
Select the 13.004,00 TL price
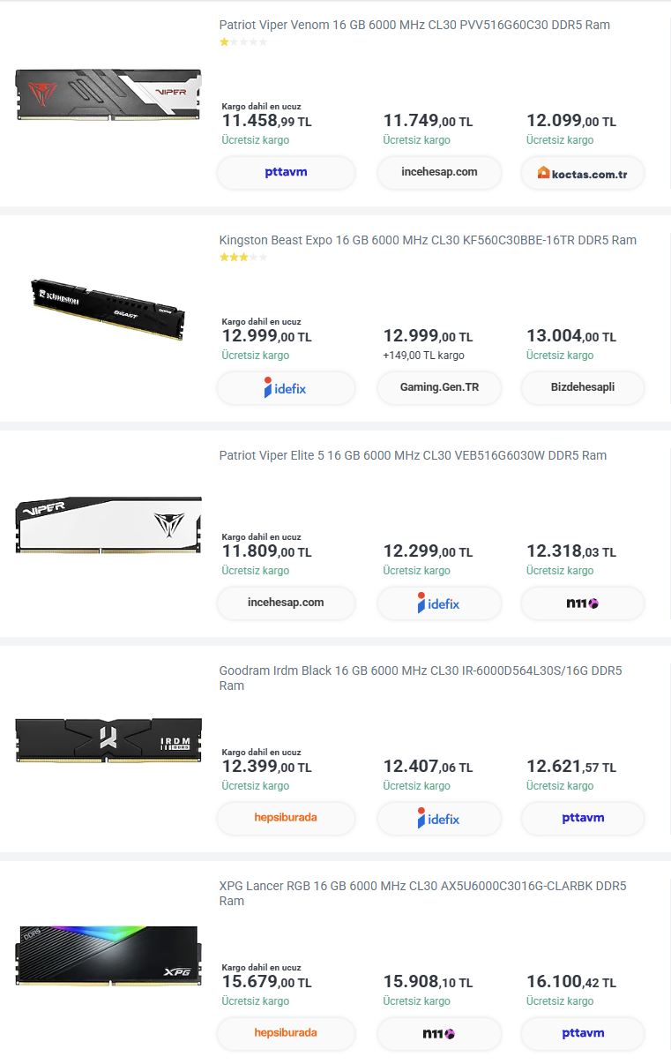(571, 336)
